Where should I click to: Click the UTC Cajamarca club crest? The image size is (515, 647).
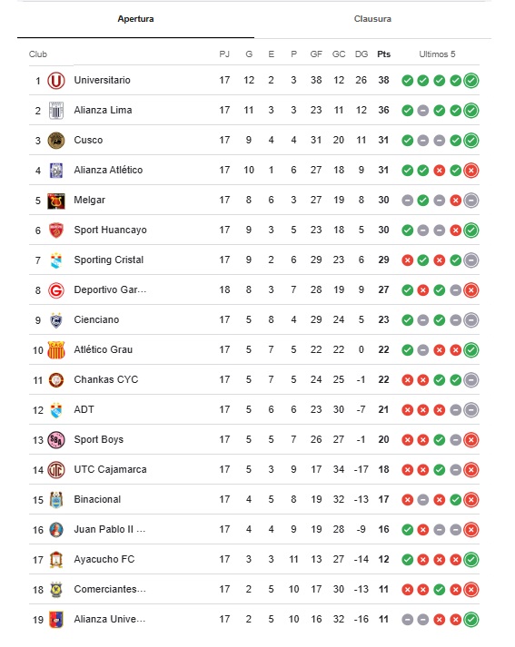point(56,469)
